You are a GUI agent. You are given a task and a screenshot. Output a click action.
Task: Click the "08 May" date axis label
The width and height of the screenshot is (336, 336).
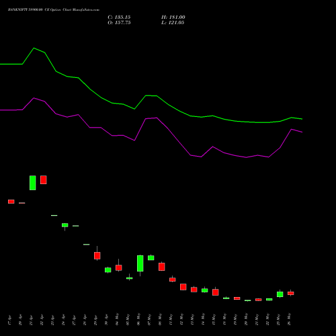pyautogui.click(x=160, y=319)
